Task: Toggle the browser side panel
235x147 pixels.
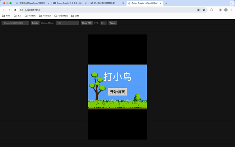Action: coord(220,10)
